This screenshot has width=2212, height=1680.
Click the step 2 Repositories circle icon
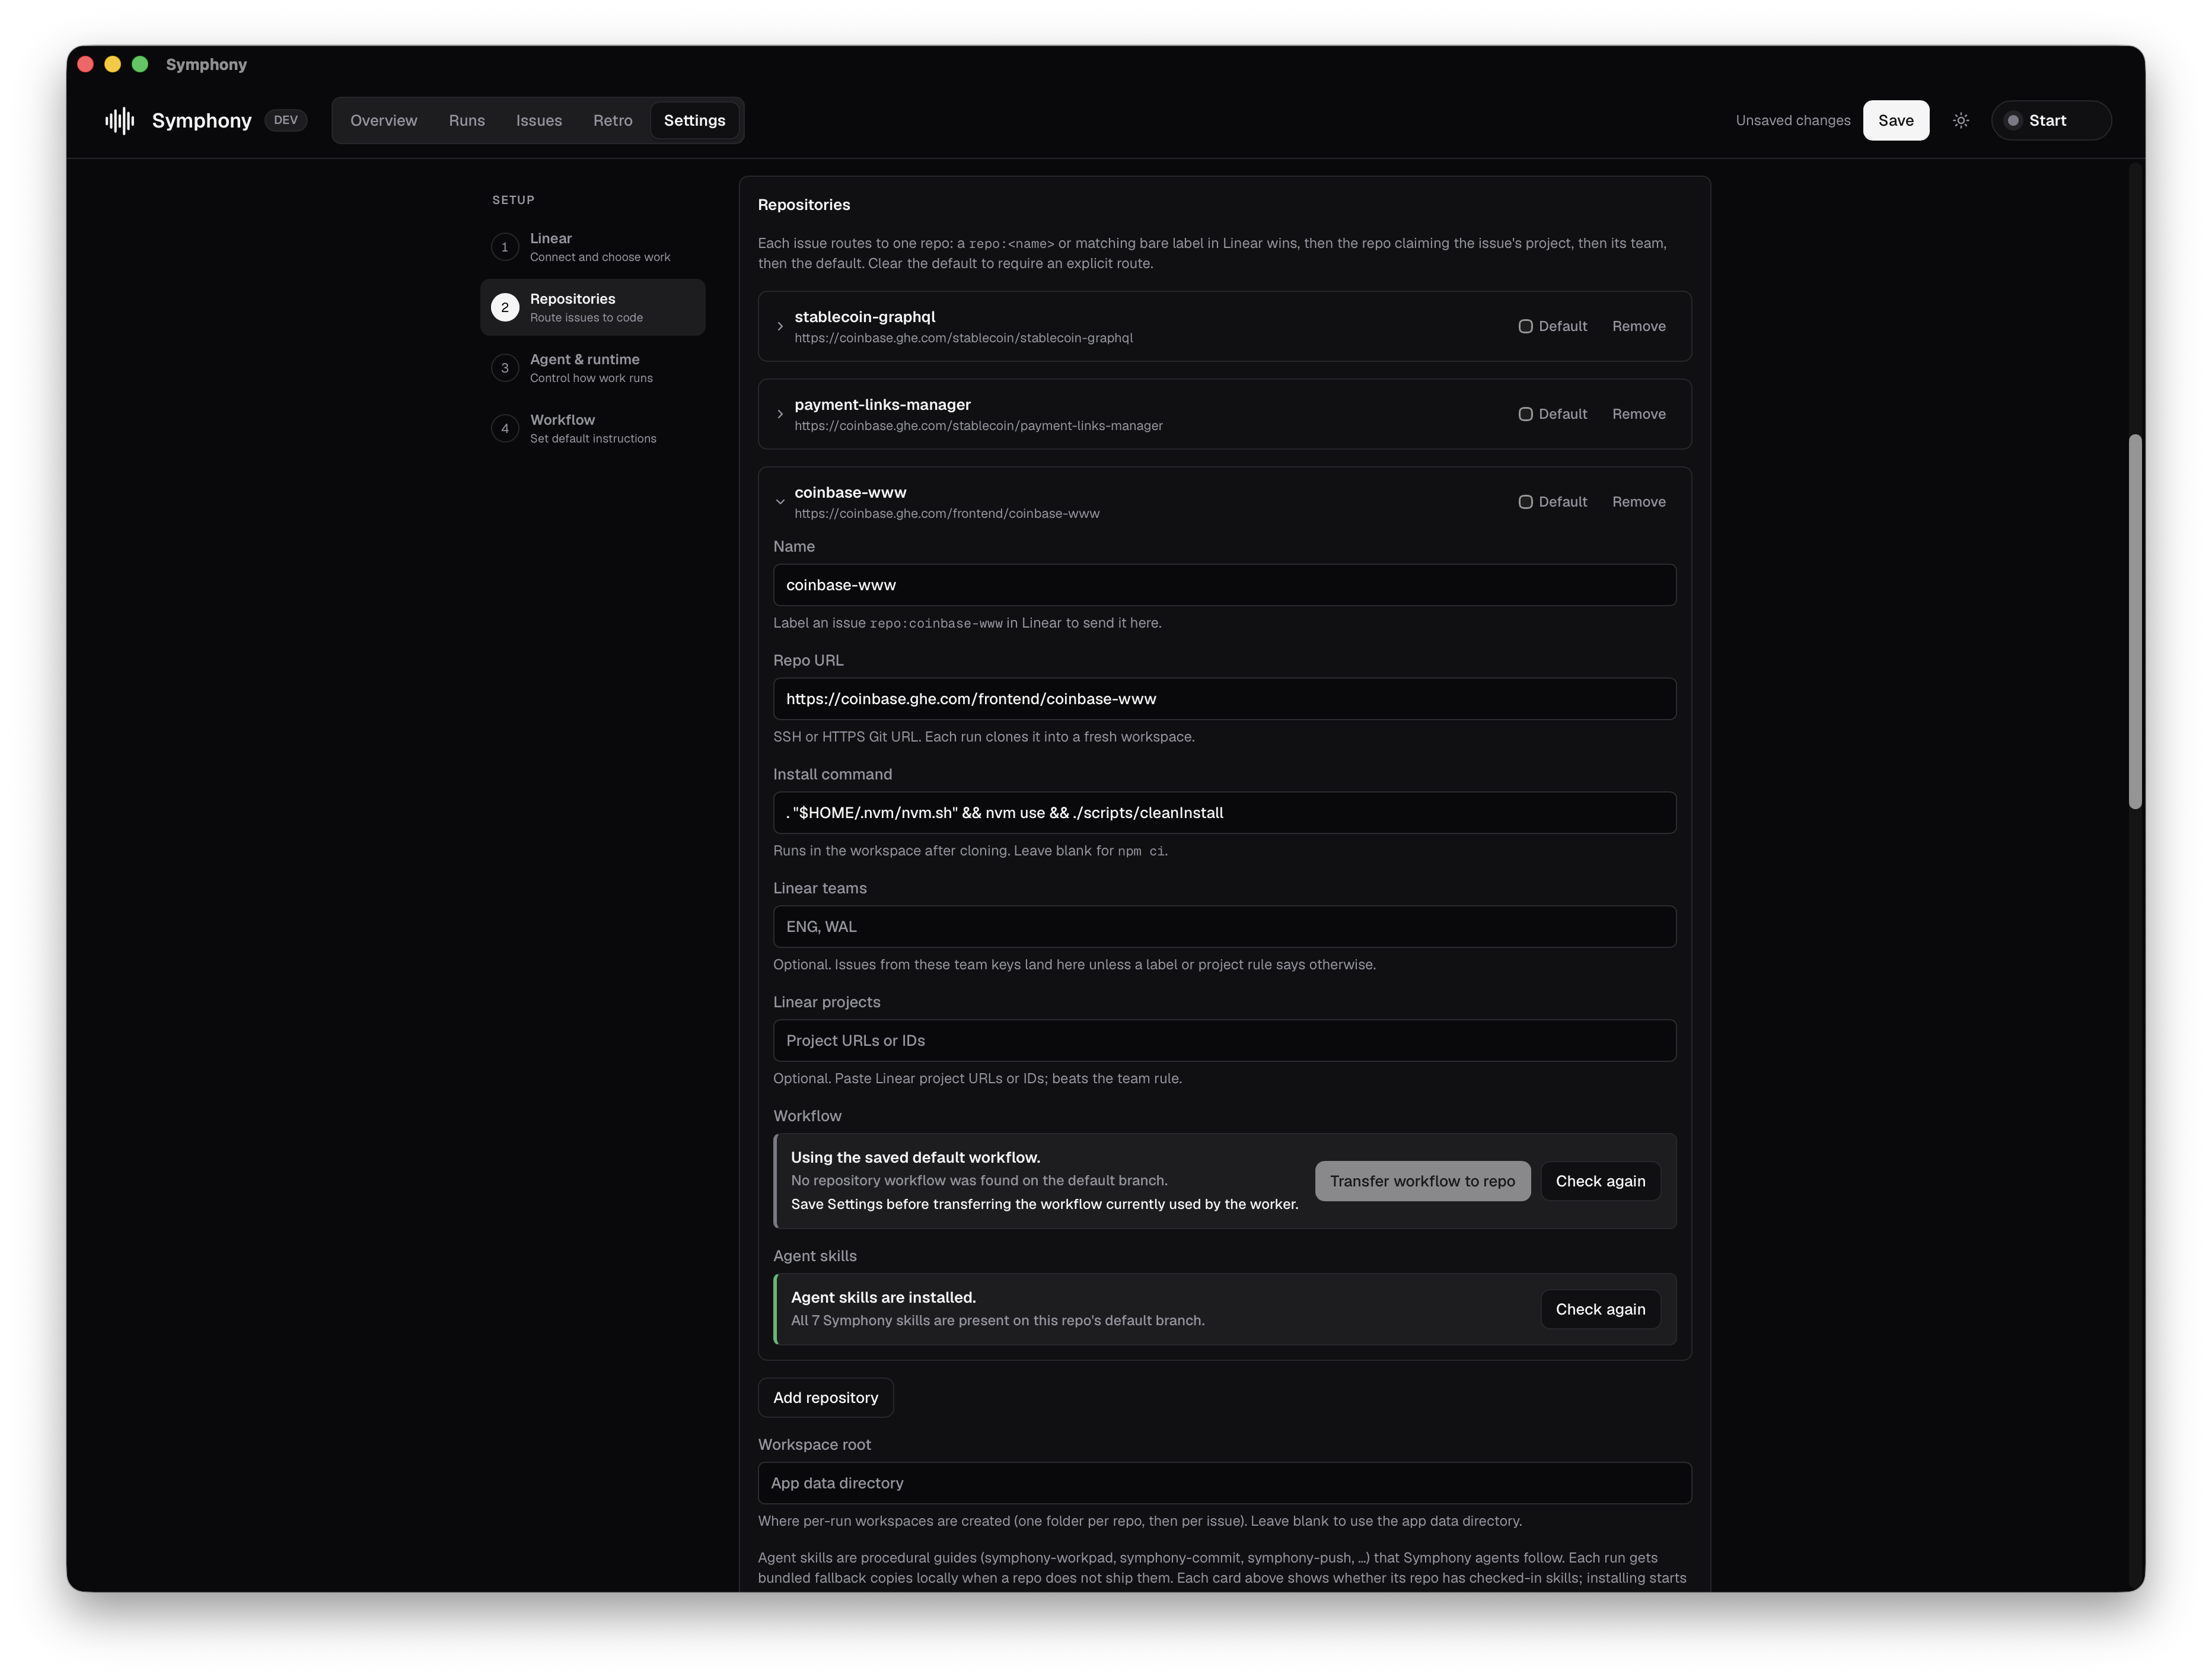(505, 307)
